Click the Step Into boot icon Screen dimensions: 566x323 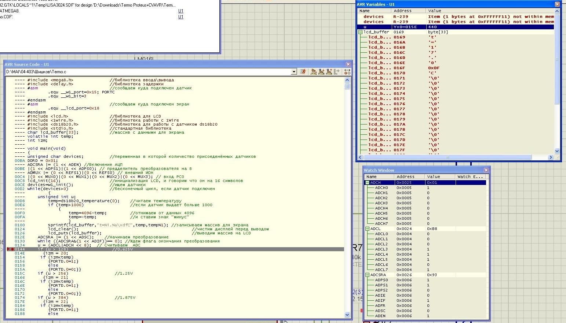(x=321, y=72)
